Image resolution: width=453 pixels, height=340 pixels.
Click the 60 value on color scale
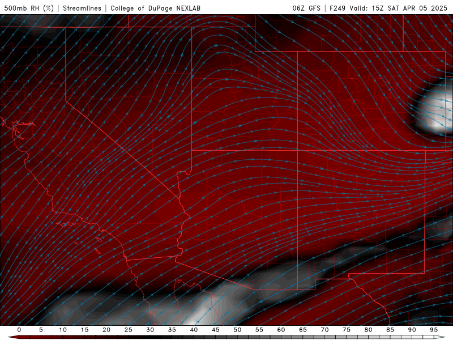281,330
